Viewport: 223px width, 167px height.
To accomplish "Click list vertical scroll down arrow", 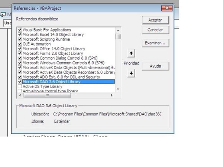I will pyautogui.click(x=118, y=89).
